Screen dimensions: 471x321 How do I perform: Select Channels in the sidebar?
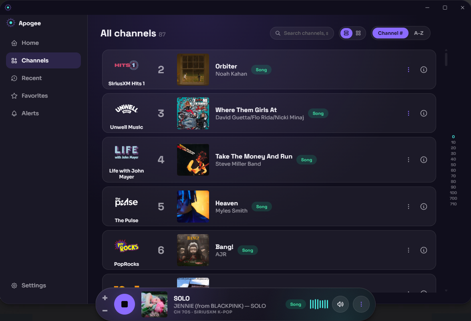[x=43, y=60]
